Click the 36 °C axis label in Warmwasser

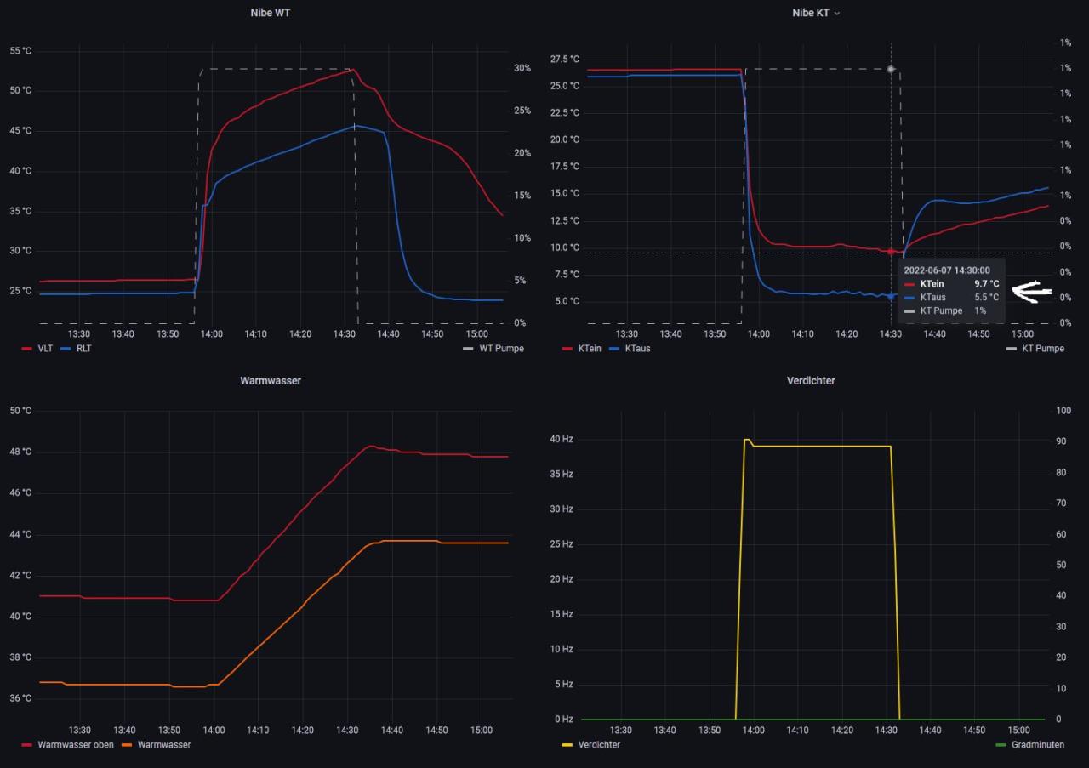coord(20,698)
